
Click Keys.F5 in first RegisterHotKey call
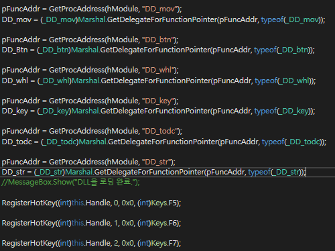click(x=164, y=203)
